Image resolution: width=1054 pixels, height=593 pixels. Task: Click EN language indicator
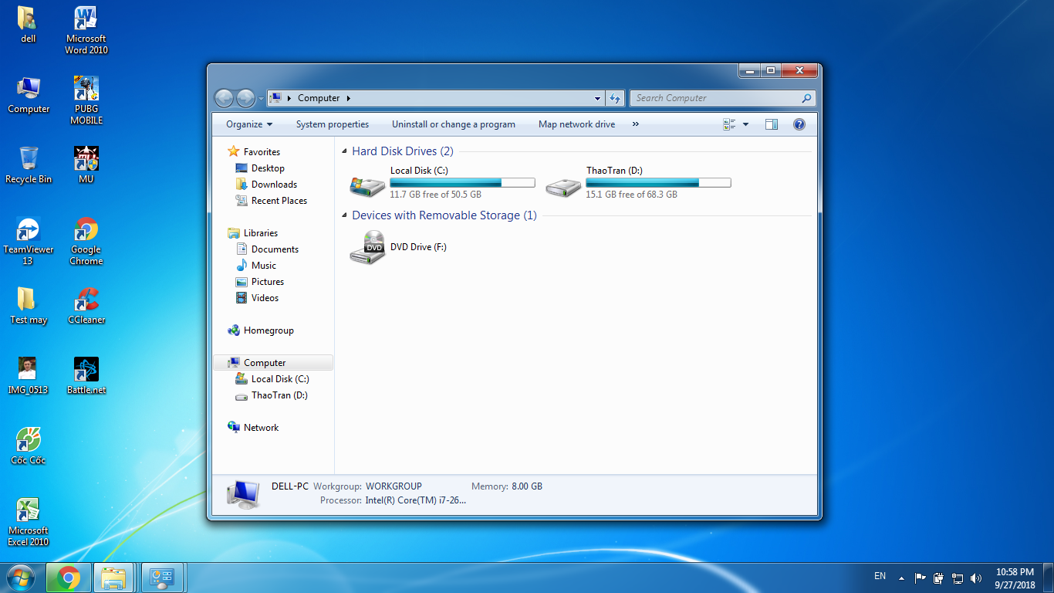pyautogui.click(x=880, y=576)
